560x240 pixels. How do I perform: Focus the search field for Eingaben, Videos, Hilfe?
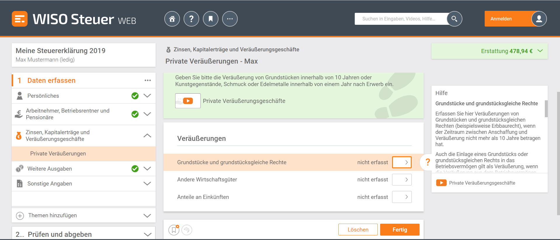point(401,19)
